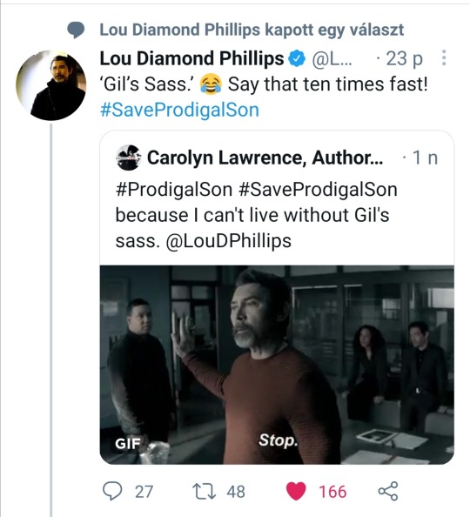Click the @LouDPhillips mention in quoted tweet
Image resolution: width=470 pixels, height=517 pixels.
[x=229, y=241]
